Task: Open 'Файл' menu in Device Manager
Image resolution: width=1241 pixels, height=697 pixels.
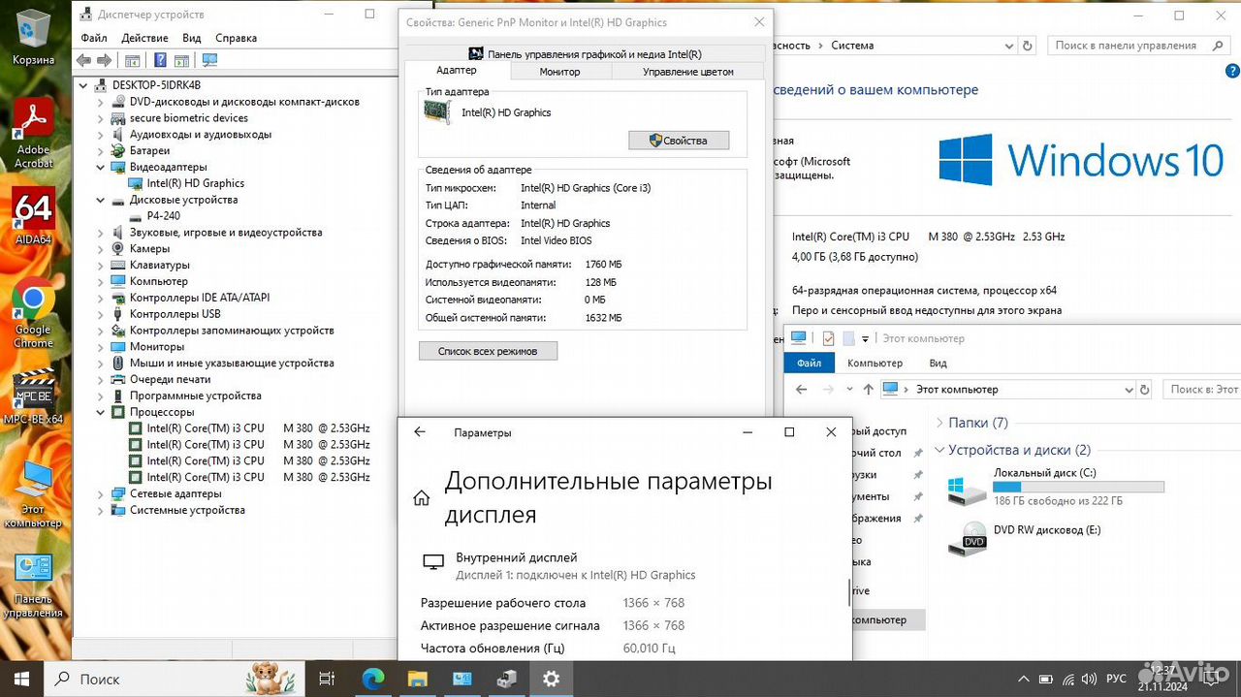Action: 94,38
